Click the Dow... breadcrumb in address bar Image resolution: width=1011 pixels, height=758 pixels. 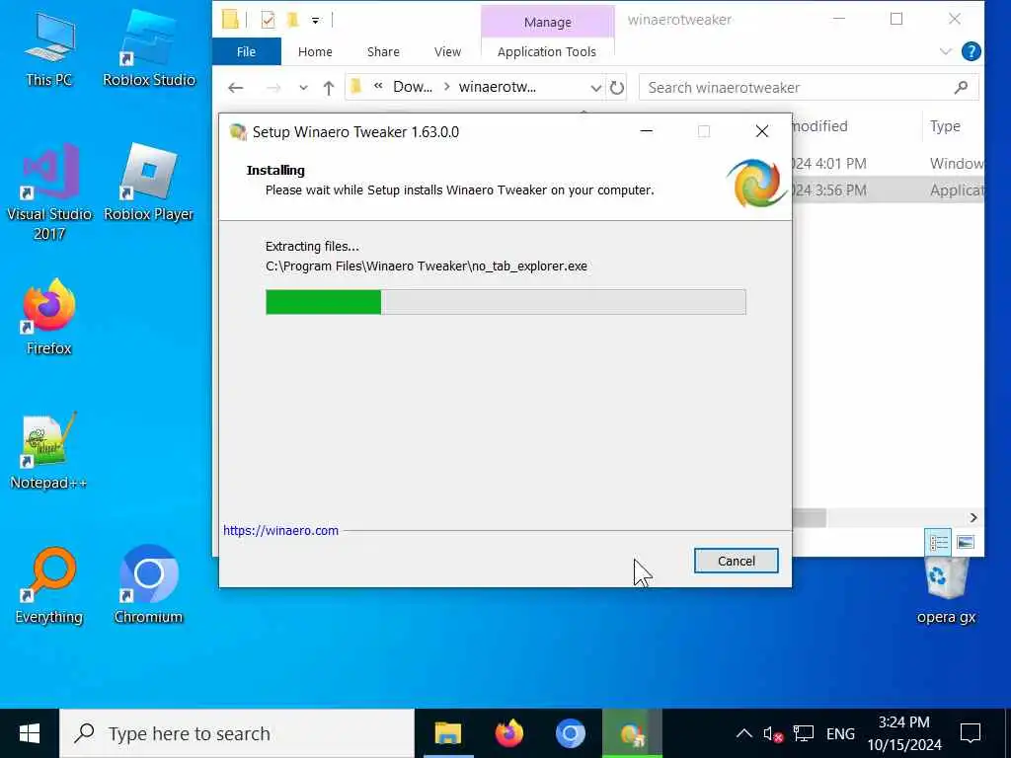(x=413, y=87)
